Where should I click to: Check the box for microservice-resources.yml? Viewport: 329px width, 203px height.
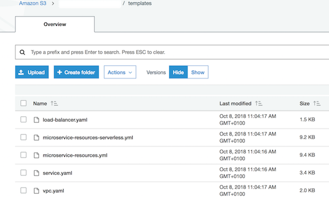pyautogui.click(x=24, y=155)
